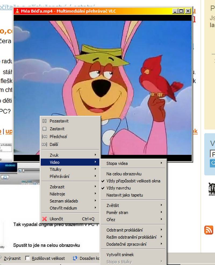
Task: Choose Vytvořit snímek snapshot entry
Action: pyautogui.click(x=133, y=255)
